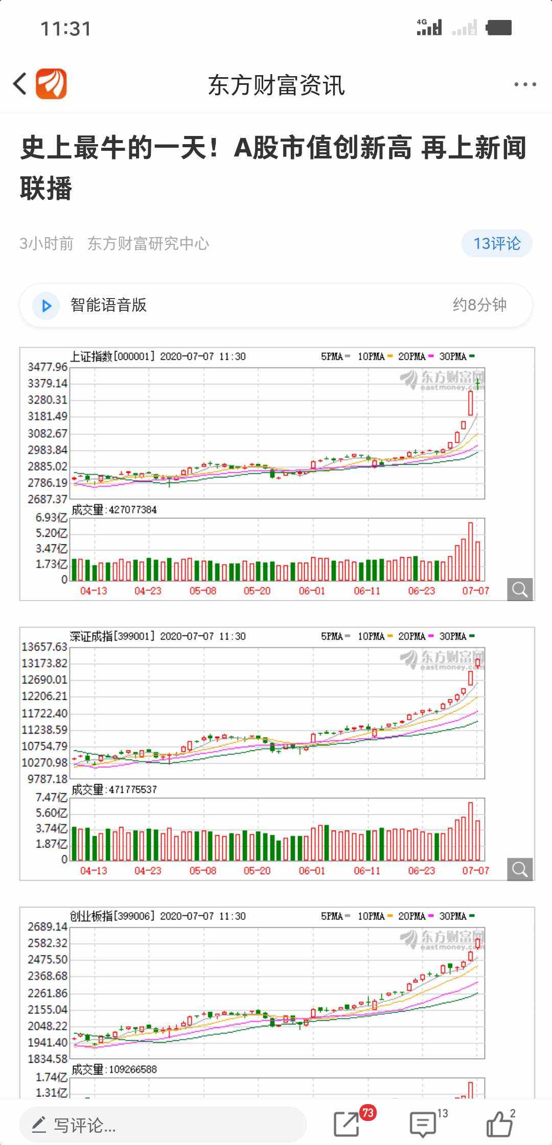Tap the 2689.14 axis value
The height and width of the screenshot is (1145, 552).
[x=48, y=926]
